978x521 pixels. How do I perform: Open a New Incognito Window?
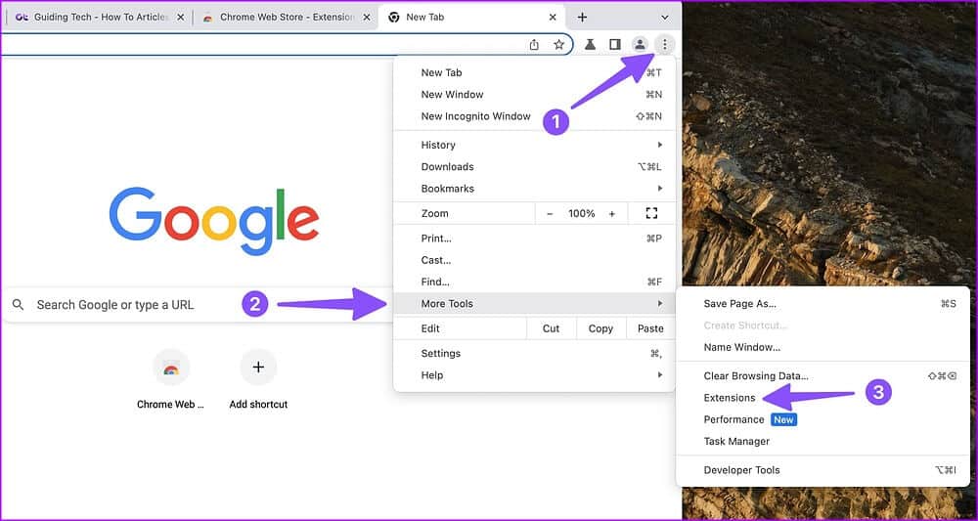[x=535, y=116]
